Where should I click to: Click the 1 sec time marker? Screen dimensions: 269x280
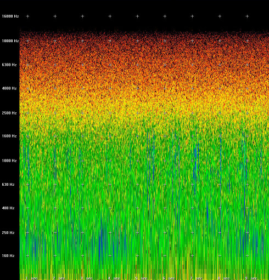click(x=31, y=278)
